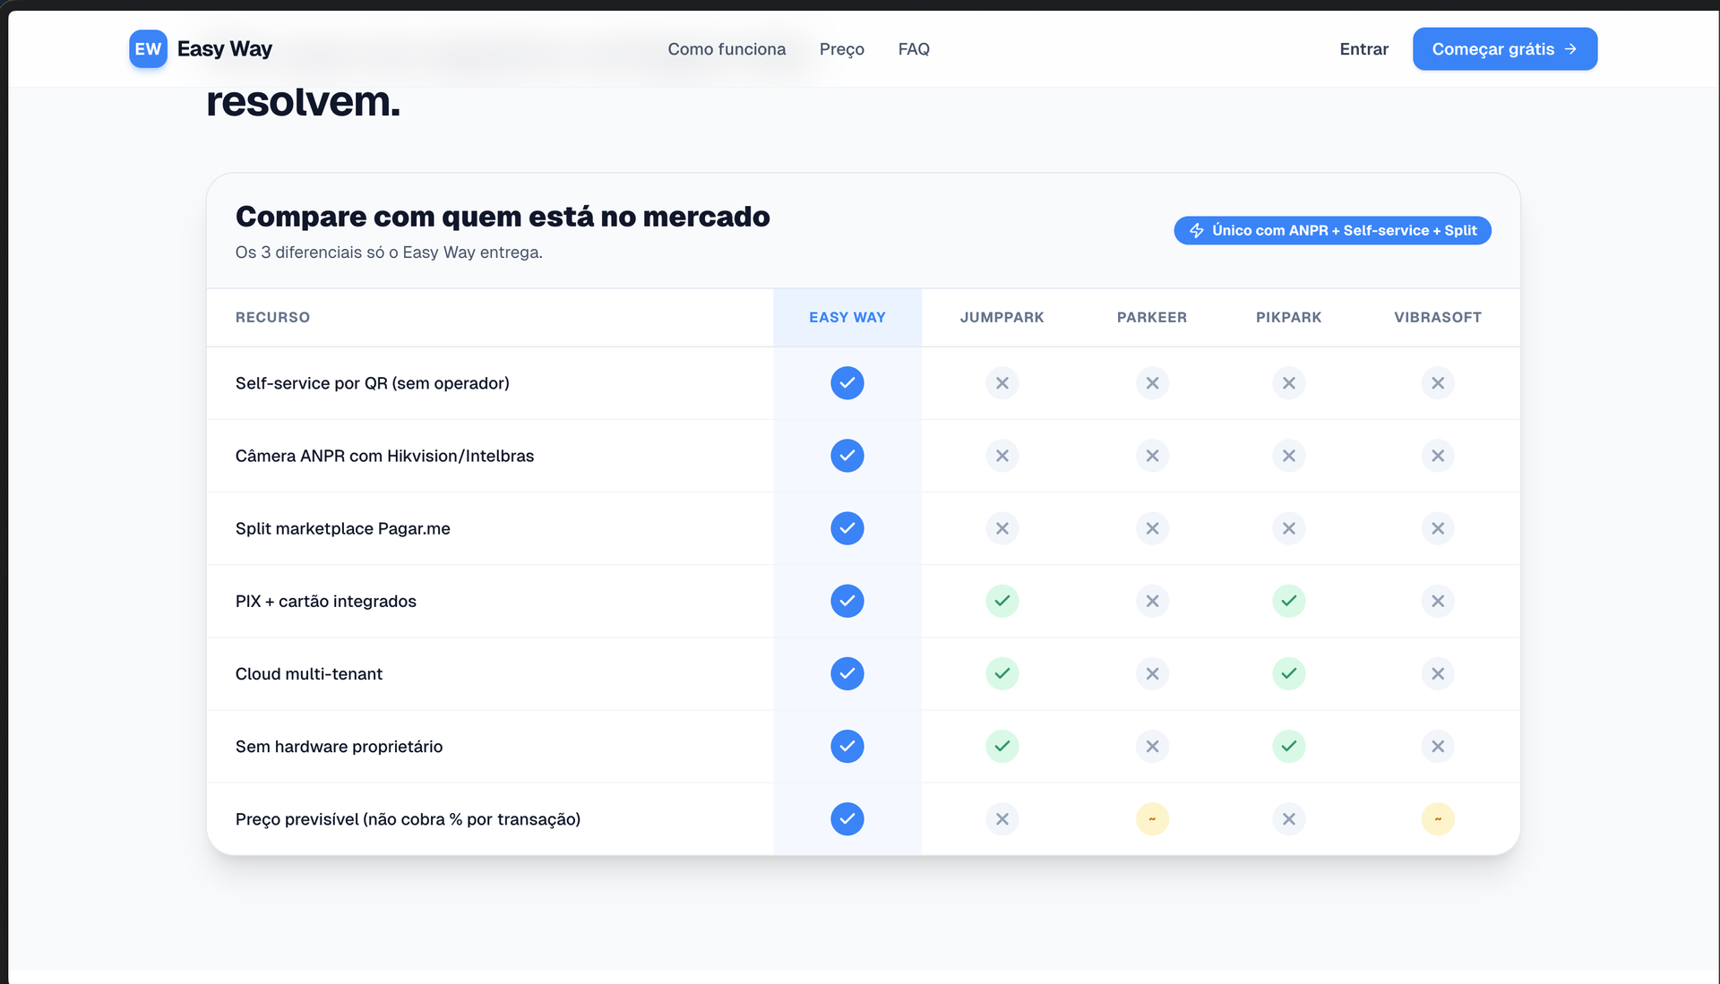Click the Jumppark X icon for Preço previsível

pos(1002,819)
